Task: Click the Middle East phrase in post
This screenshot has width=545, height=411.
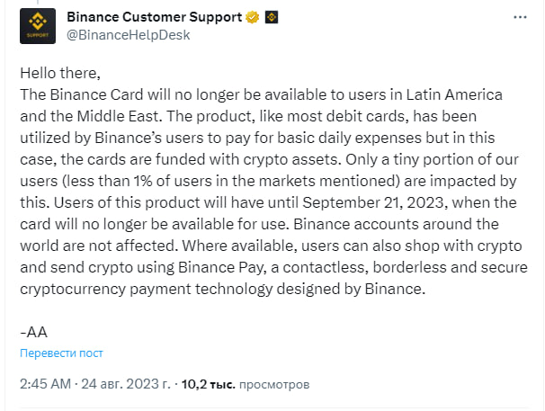Action: click(120, 116)
